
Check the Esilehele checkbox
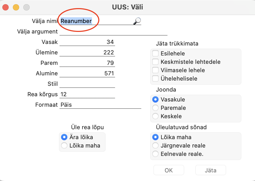click(155, 53)
